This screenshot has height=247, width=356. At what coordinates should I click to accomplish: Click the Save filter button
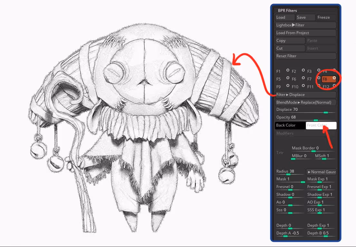point(305,17)
